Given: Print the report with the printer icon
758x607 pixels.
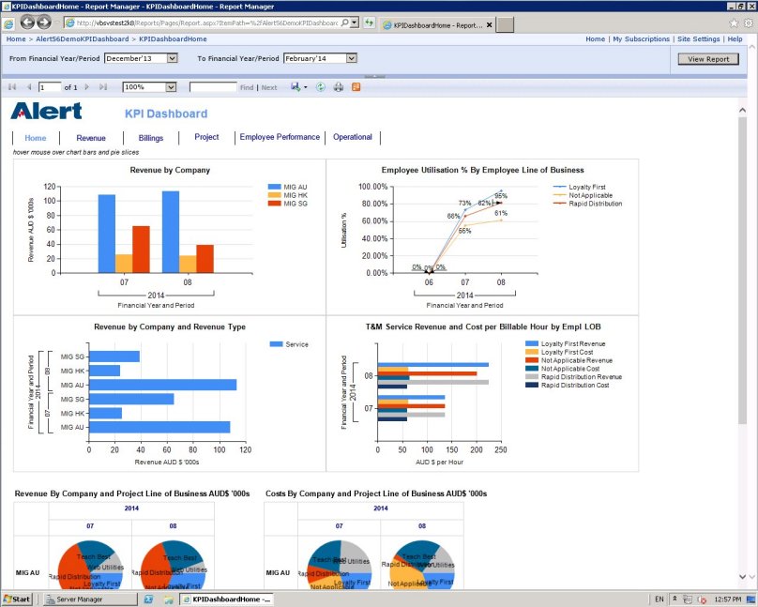Looking at the screenshot, I should tap(339, 87).
